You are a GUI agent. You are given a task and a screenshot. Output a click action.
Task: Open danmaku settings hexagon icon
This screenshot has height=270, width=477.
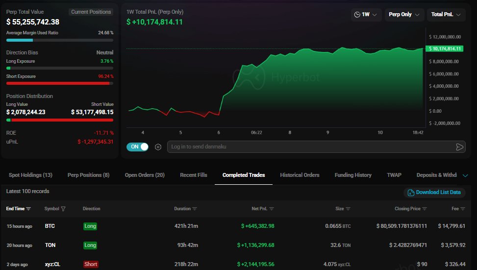click(158, 147)
